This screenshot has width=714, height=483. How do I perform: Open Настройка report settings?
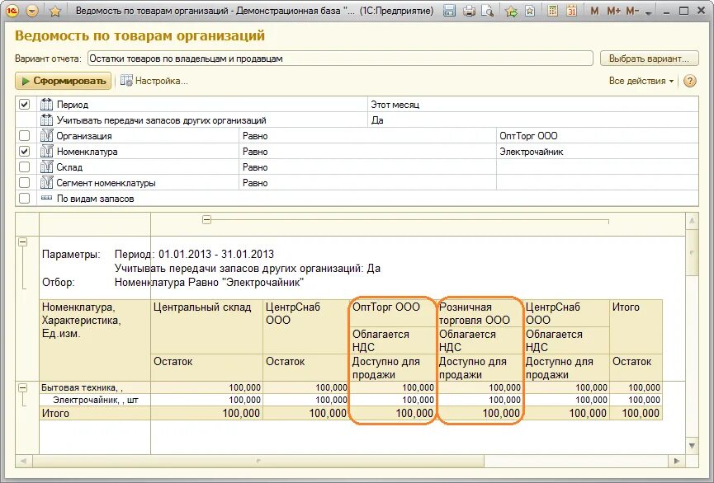(x=154, y=81)
